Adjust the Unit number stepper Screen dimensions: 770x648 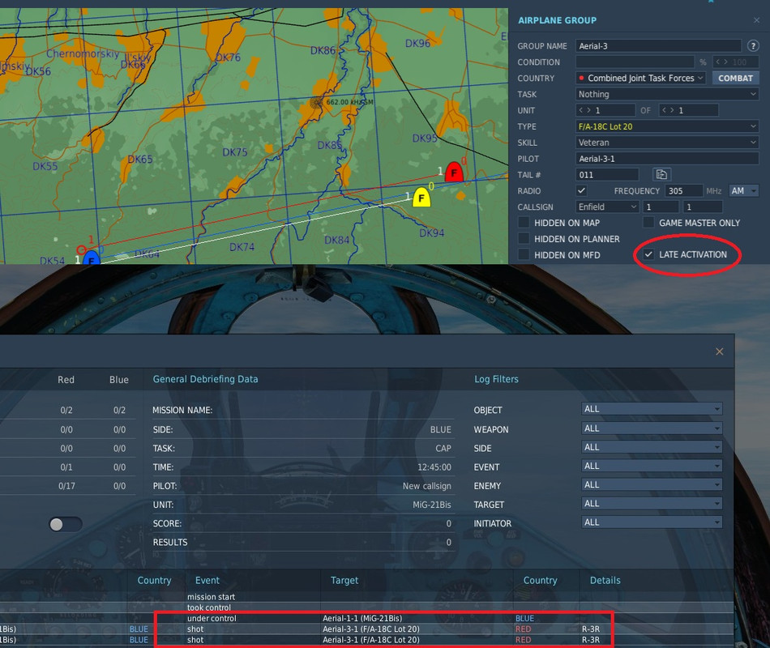605,110
